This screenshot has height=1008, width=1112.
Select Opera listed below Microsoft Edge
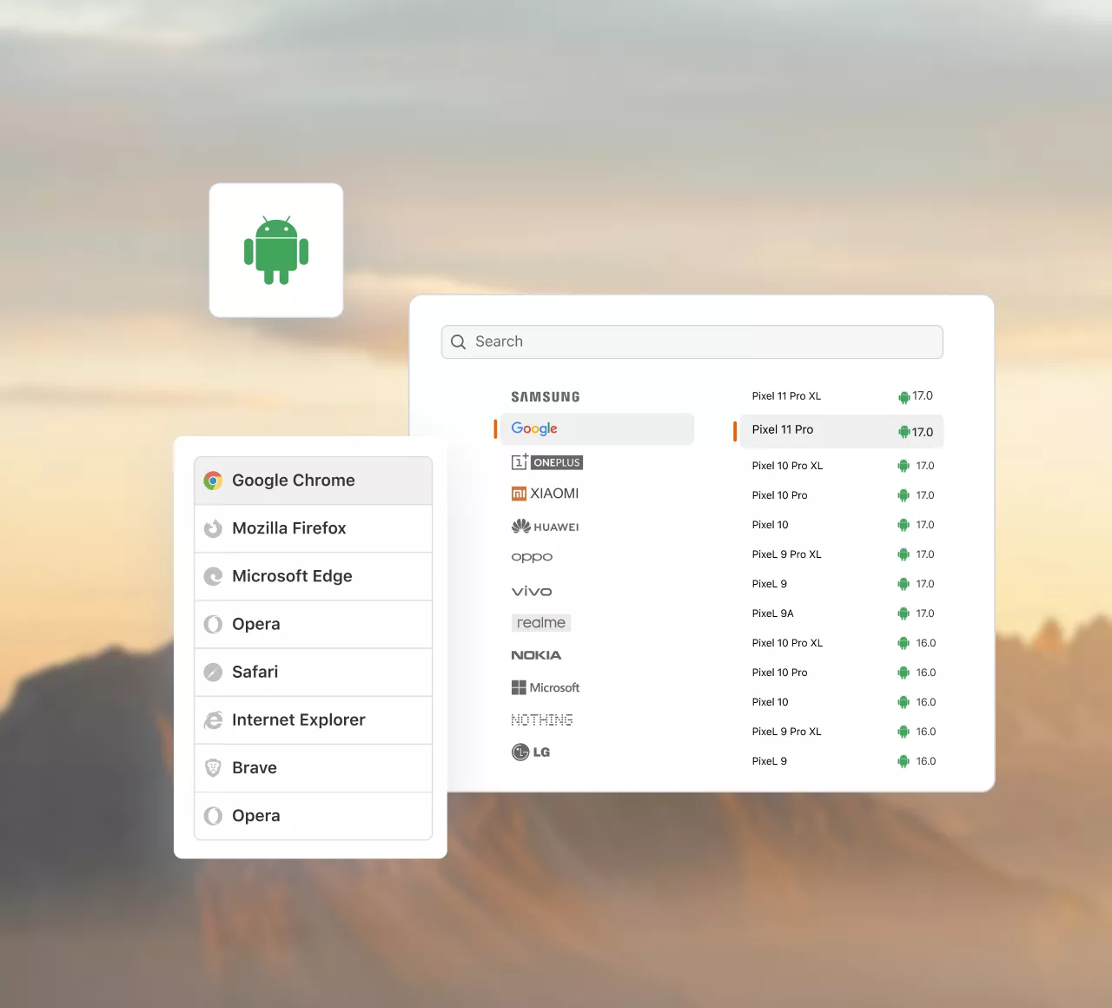[313, 624]
